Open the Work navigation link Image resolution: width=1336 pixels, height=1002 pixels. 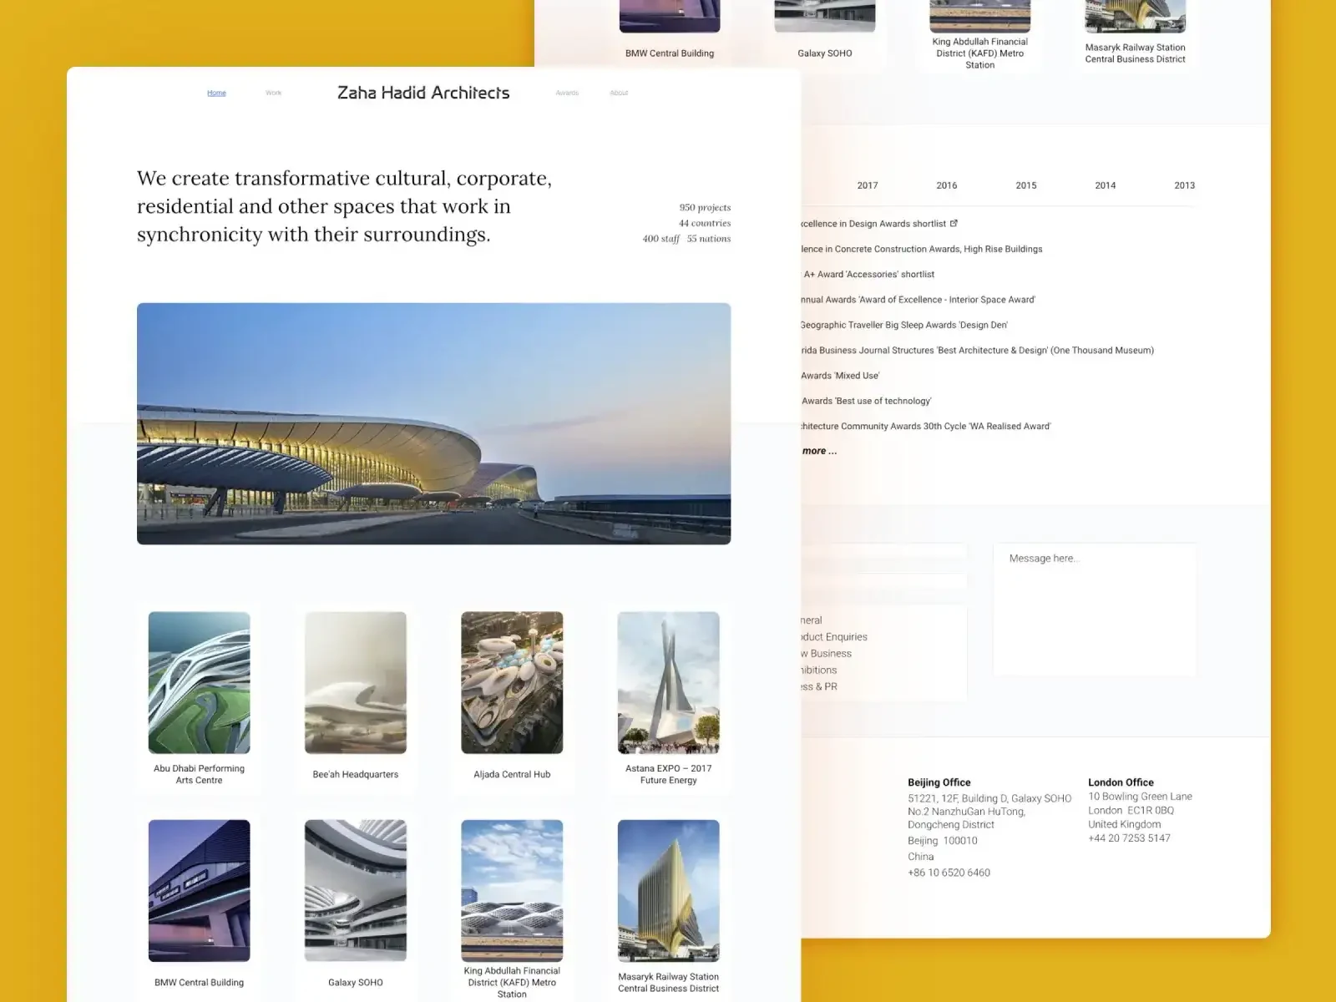point(273,93)
